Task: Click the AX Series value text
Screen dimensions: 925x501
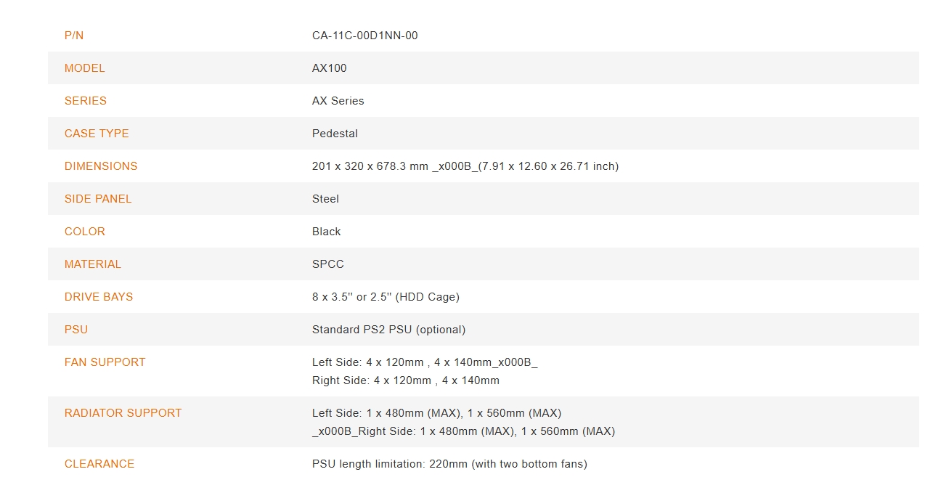Action: tap(338, 101)
